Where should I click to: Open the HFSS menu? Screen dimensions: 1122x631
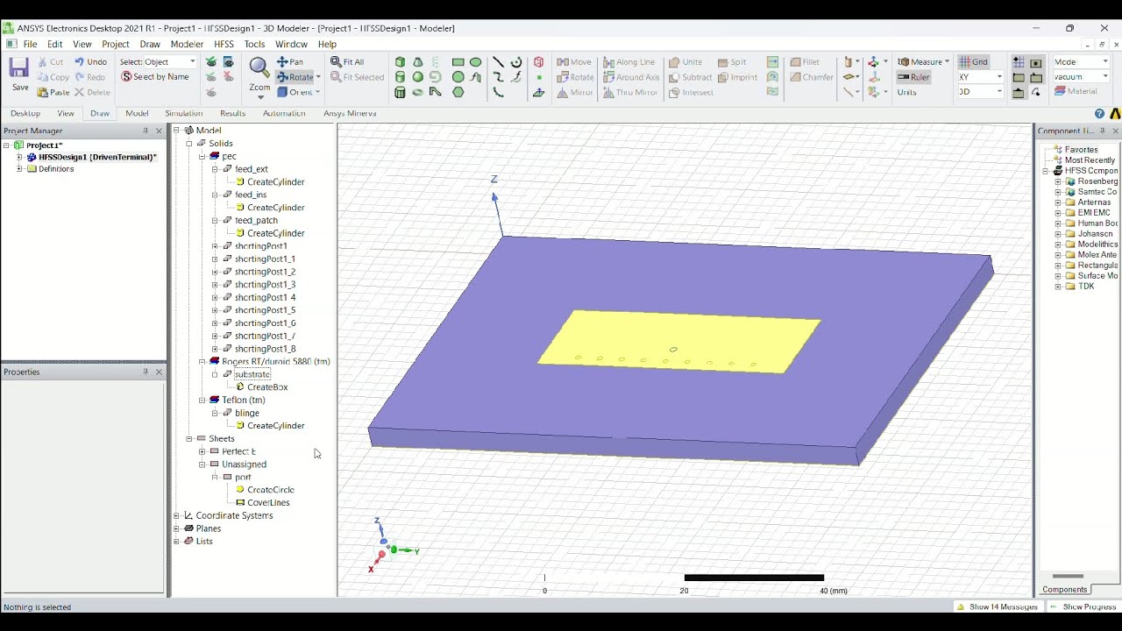click(224, 44)
